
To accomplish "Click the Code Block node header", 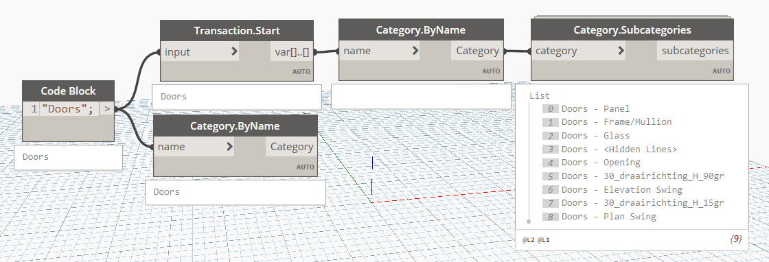I will [68, 91].
